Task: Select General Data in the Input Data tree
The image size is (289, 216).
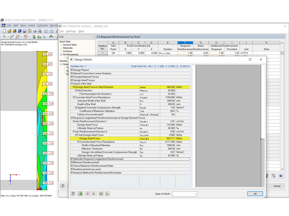Action: pyautogui.click(x=70, y=45)
